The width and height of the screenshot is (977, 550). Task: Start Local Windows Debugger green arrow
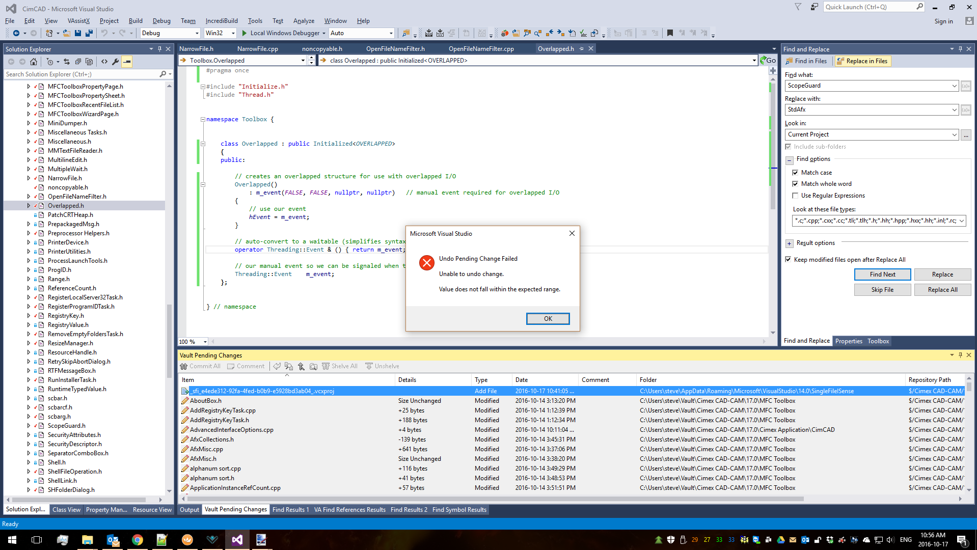point(245,33)
